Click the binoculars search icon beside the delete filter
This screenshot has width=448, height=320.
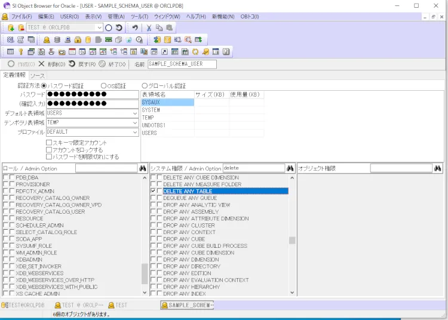pos(290,168)
